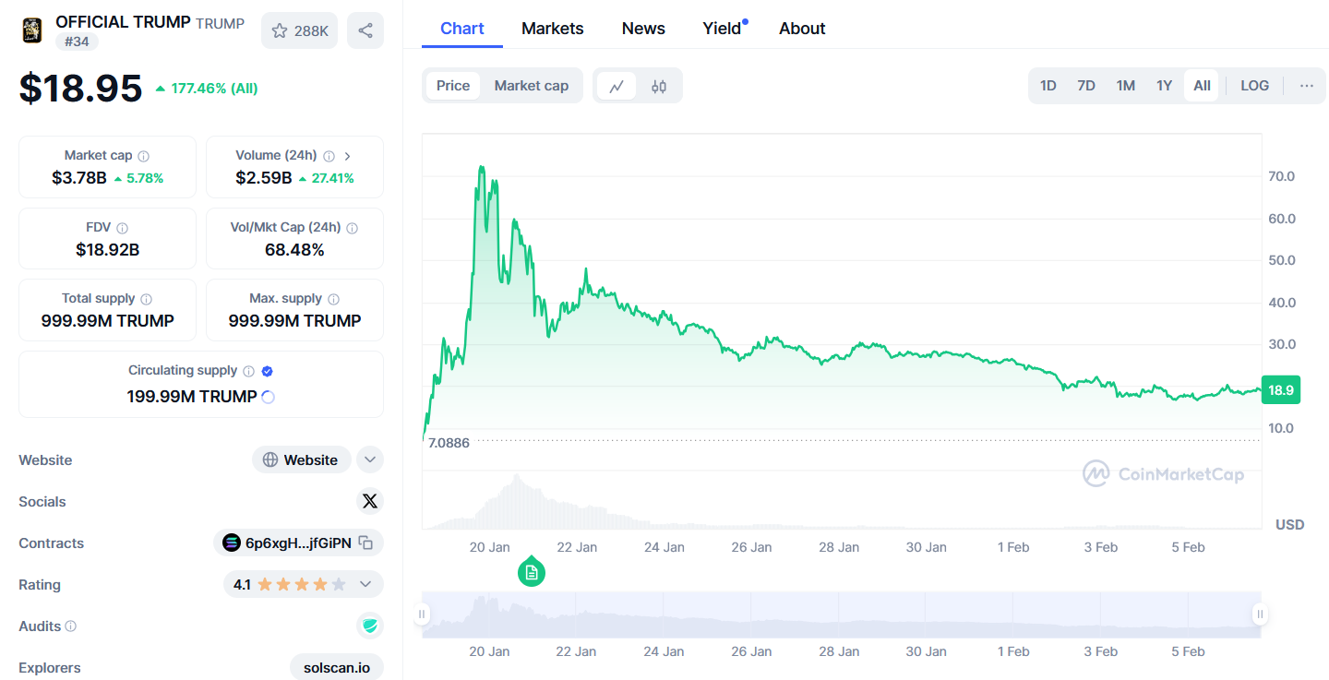Switch to line chart view
Viewport: 1329px width, 680px height.
(617, 86)
